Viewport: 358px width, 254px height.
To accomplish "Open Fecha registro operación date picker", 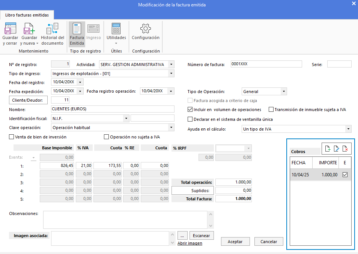I will [171, 91].
